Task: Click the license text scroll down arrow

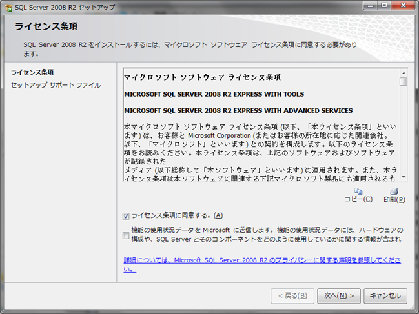Action: coord(404,177)
